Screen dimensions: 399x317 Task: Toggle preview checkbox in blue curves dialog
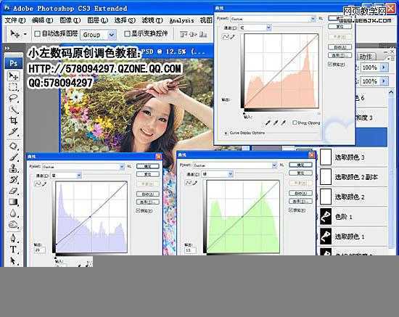tap(138, 210)
